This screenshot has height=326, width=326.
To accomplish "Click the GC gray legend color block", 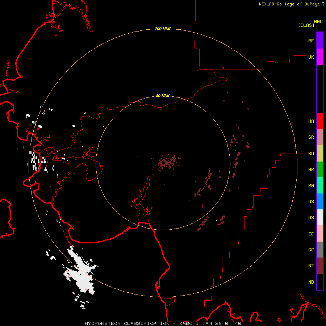I will pos(320,250).
